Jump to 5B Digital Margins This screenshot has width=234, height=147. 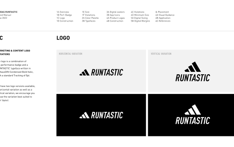(x=140, y=21)
